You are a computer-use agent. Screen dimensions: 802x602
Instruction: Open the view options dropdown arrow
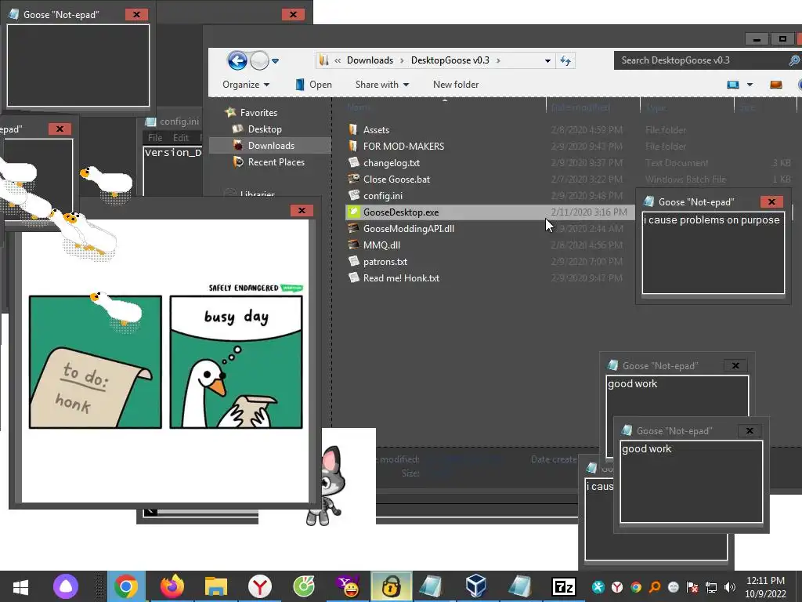750,85
